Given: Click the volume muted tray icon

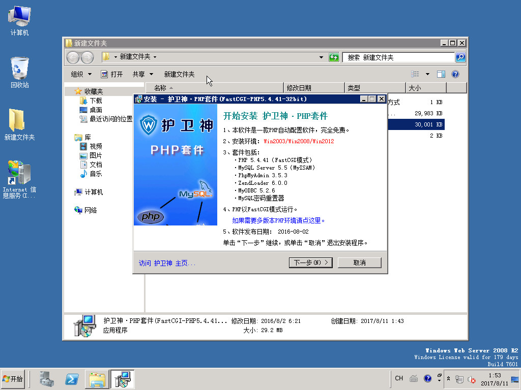Looking at the screenshot, I should 471,379.
